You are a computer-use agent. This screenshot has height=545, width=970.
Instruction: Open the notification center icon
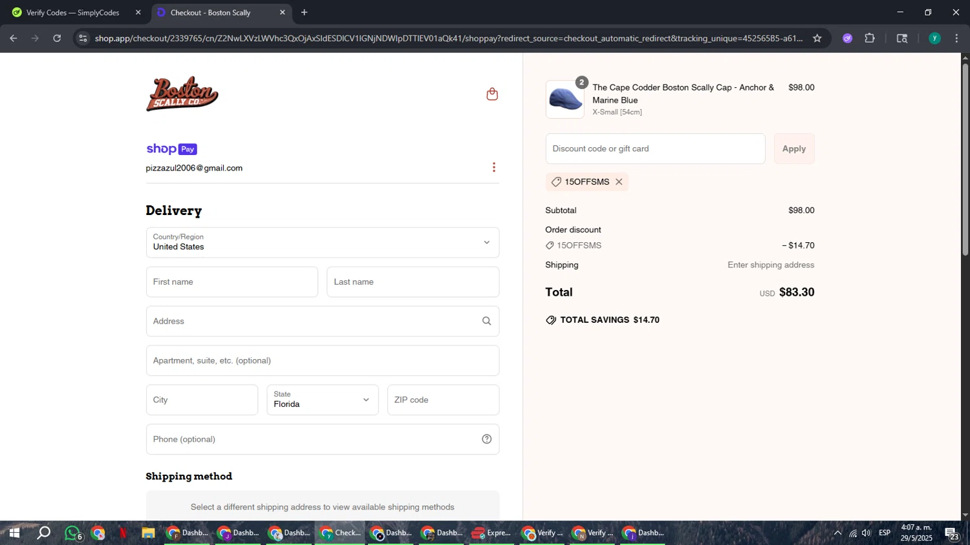tap(952, 533)
